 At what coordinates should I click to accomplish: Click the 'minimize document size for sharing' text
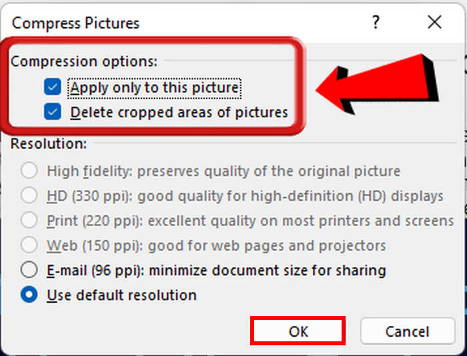[x=267, y=271]
